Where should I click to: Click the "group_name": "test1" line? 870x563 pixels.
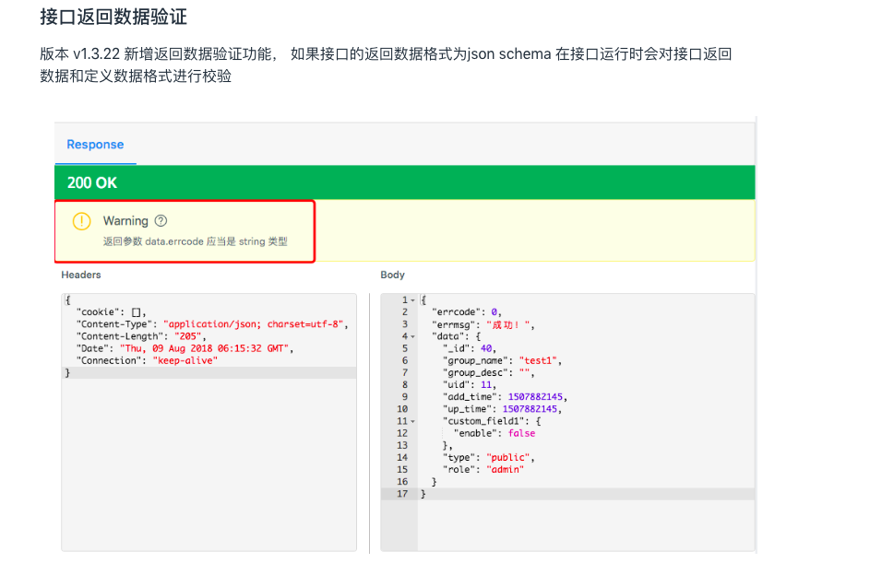coord(502,360)
